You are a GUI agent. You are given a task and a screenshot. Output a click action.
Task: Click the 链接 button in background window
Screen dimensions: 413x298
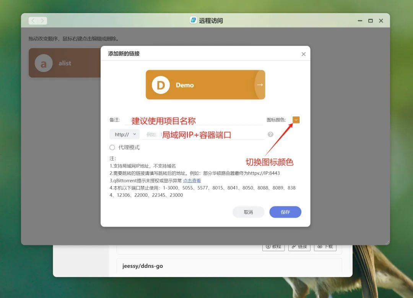(299, 247)
